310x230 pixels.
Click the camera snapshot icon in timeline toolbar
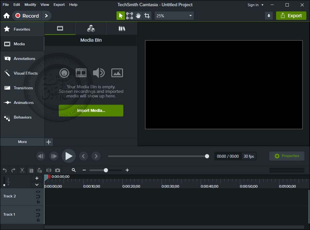(57, 170)
